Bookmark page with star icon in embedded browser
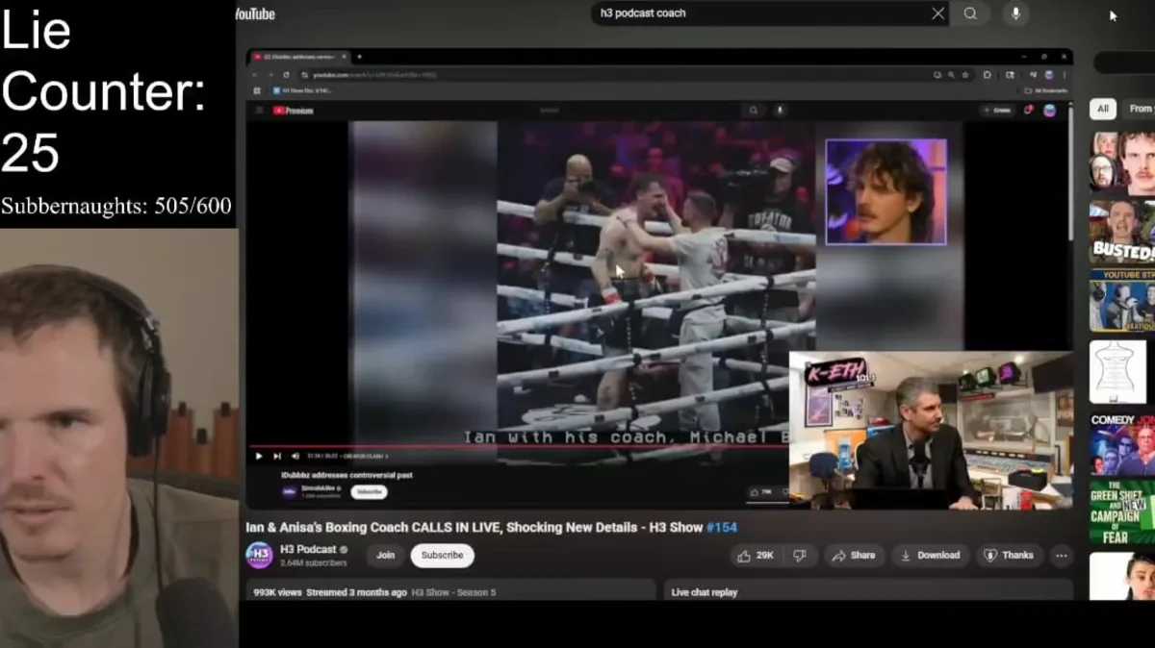Viewport: 1155px width, 648px height. (x=964, y=75)
